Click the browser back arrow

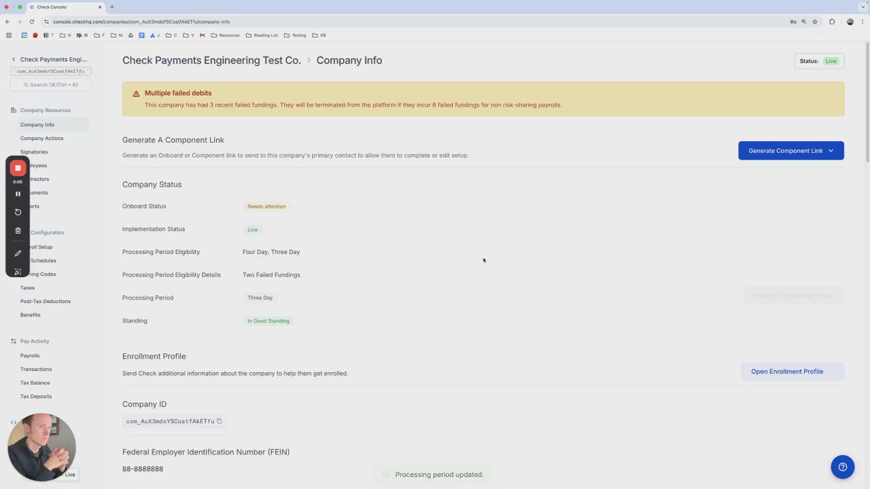7,22
